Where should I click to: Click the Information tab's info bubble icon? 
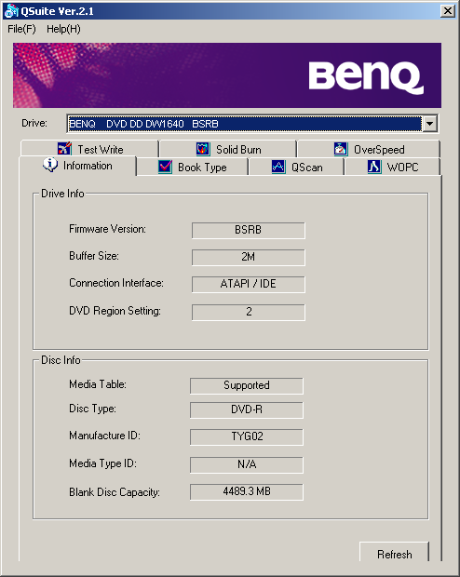[50, 165]
